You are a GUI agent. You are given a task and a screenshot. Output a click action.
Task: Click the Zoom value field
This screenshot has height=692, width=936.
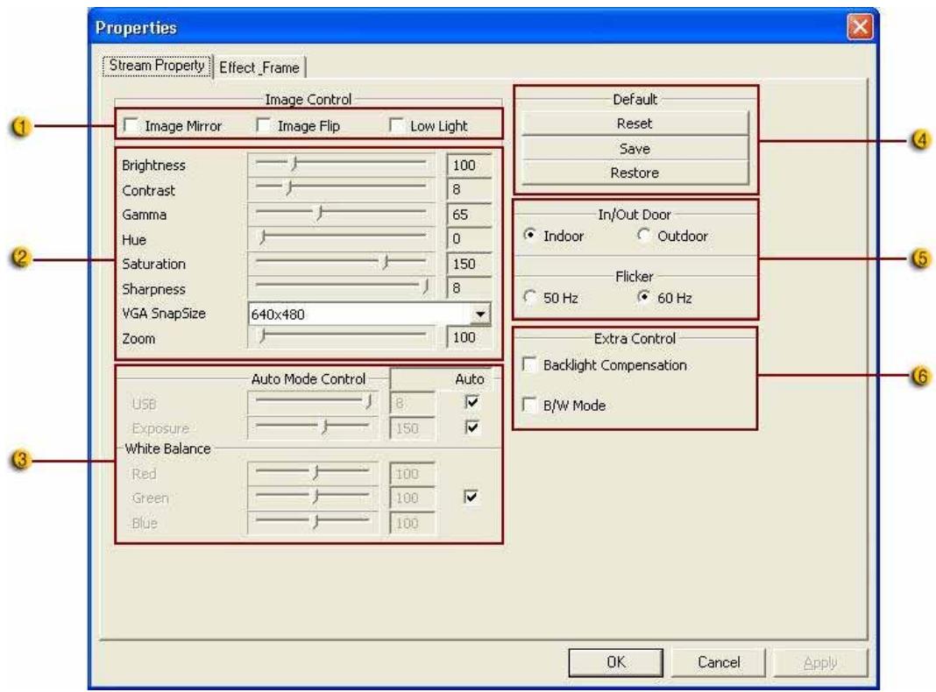click(469, 337)
